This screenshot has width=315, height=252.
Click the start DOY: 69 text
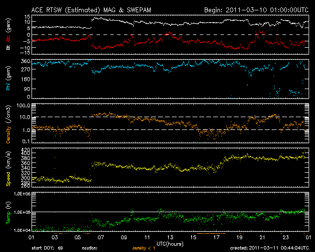[x=47, y=248]
